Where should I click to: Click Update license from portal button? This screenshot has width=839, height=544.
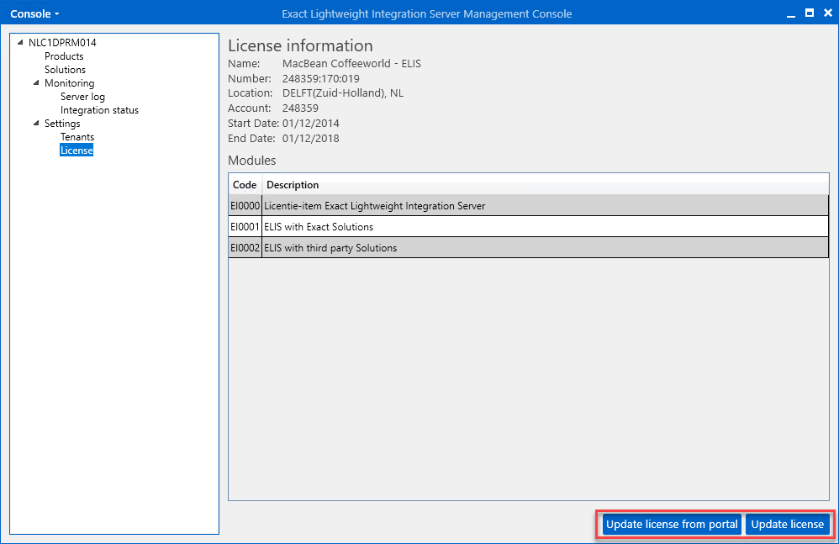pyautogui.click(x=672, y=524)
